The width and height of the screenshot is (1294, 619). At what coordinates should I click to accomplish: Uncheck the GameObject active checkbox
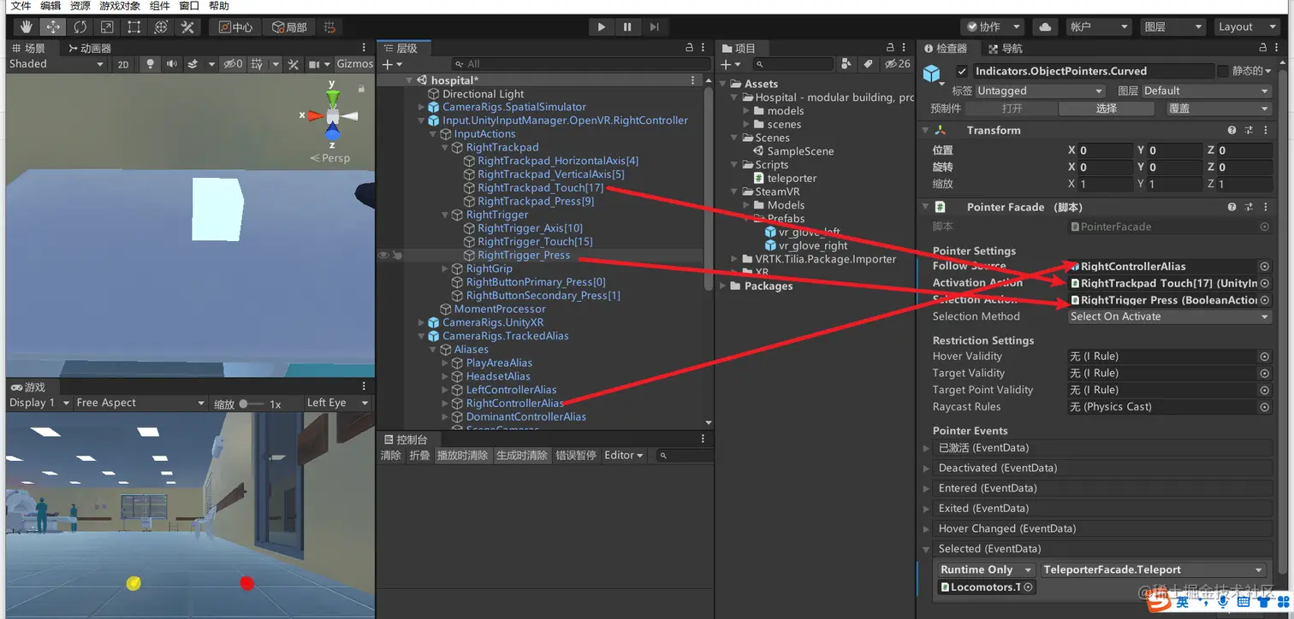[x=963, y=72]
